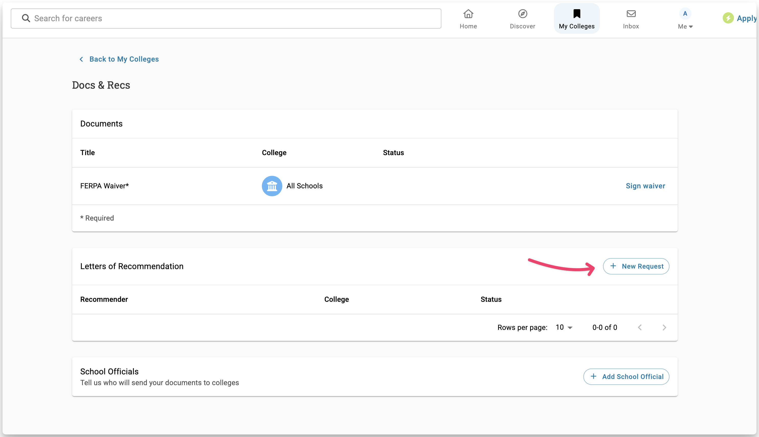759x437 pixels.
Task: Go to previous page of recommendations
Action: pyautogui.click(x=640, y=327)
